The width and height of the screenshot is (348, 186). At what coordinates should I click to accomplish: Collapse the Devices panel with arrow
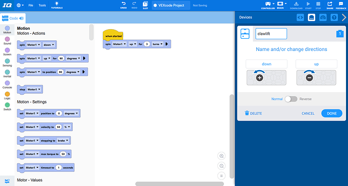(x=344, y=18)
